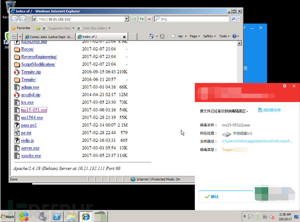Open the Tools menu

pyautogui.click(x=224, y=36)
